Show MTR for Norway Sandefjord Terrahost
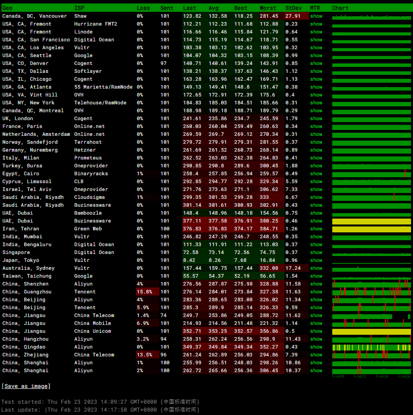Viewport: 413px width, 415px height. (x=316, y=142)
